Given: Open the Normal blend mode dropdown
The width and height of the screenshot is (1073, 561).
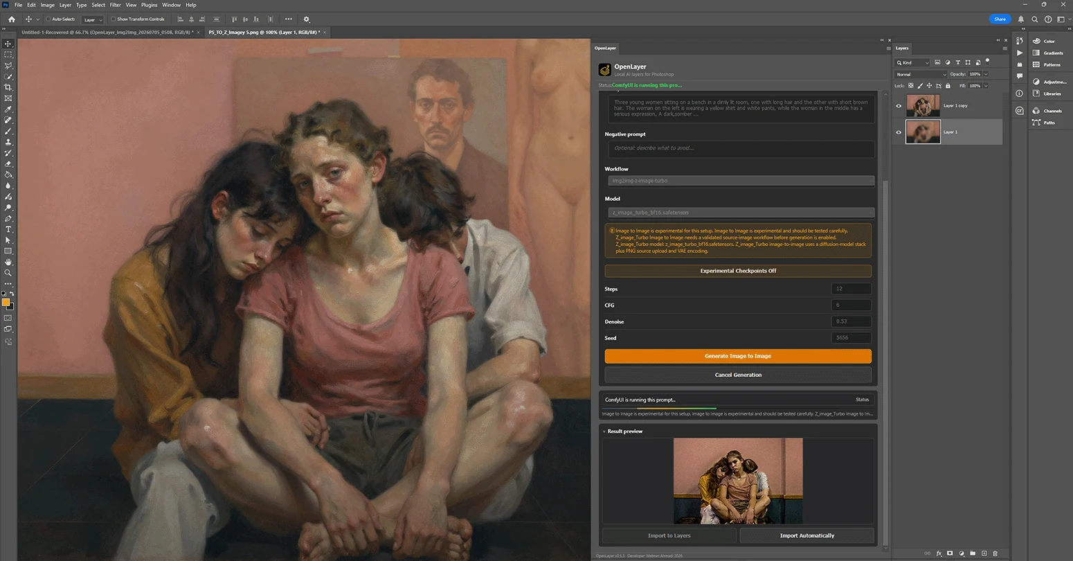Looking at the screenshot, I should (921, 74).
